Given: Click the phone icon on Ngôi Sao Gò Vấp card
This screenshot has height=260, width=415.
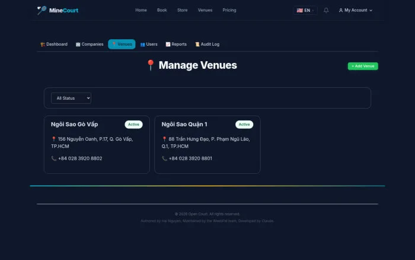Looking at the screenshot, I should pos(54,158).
